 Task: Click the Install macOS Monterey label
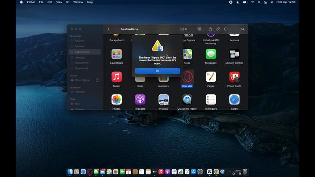(211, 42)
